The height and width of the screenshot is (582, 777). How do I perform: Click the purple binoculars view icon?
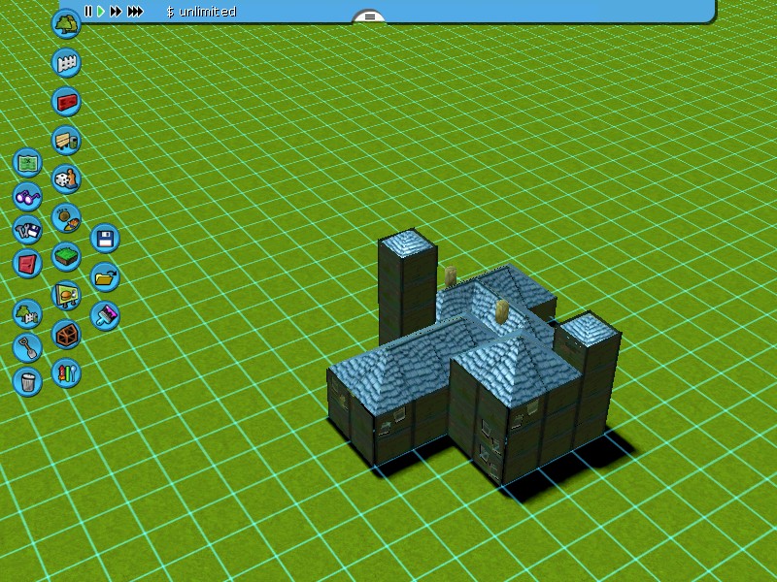pyautogui.click(x=27, y=197)
